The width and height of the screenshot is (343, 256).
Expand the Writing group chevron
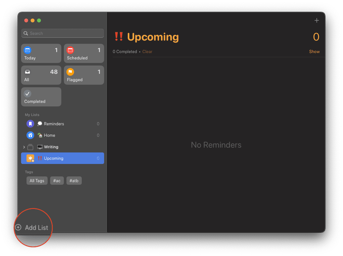coord(24,147)
